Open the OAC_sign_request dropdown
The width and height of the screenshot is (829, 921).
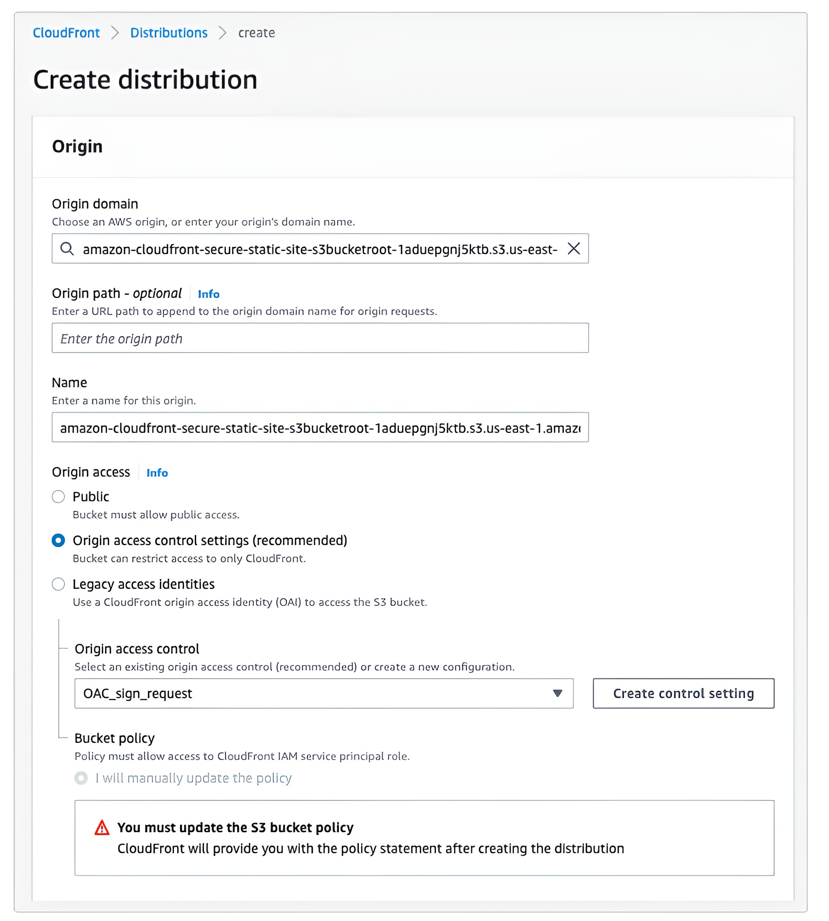point(324,693)
